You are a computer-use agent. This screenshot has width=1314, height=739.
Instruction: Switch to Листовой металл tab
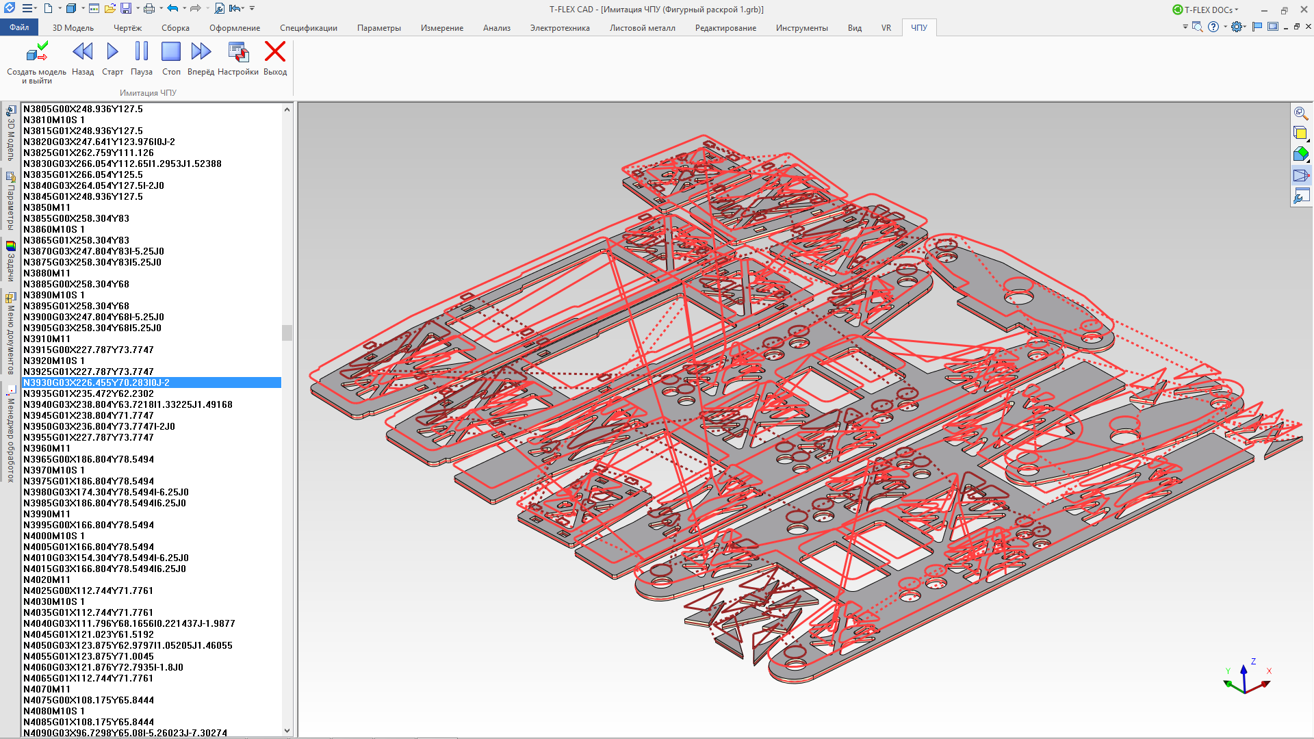point(642,28)
